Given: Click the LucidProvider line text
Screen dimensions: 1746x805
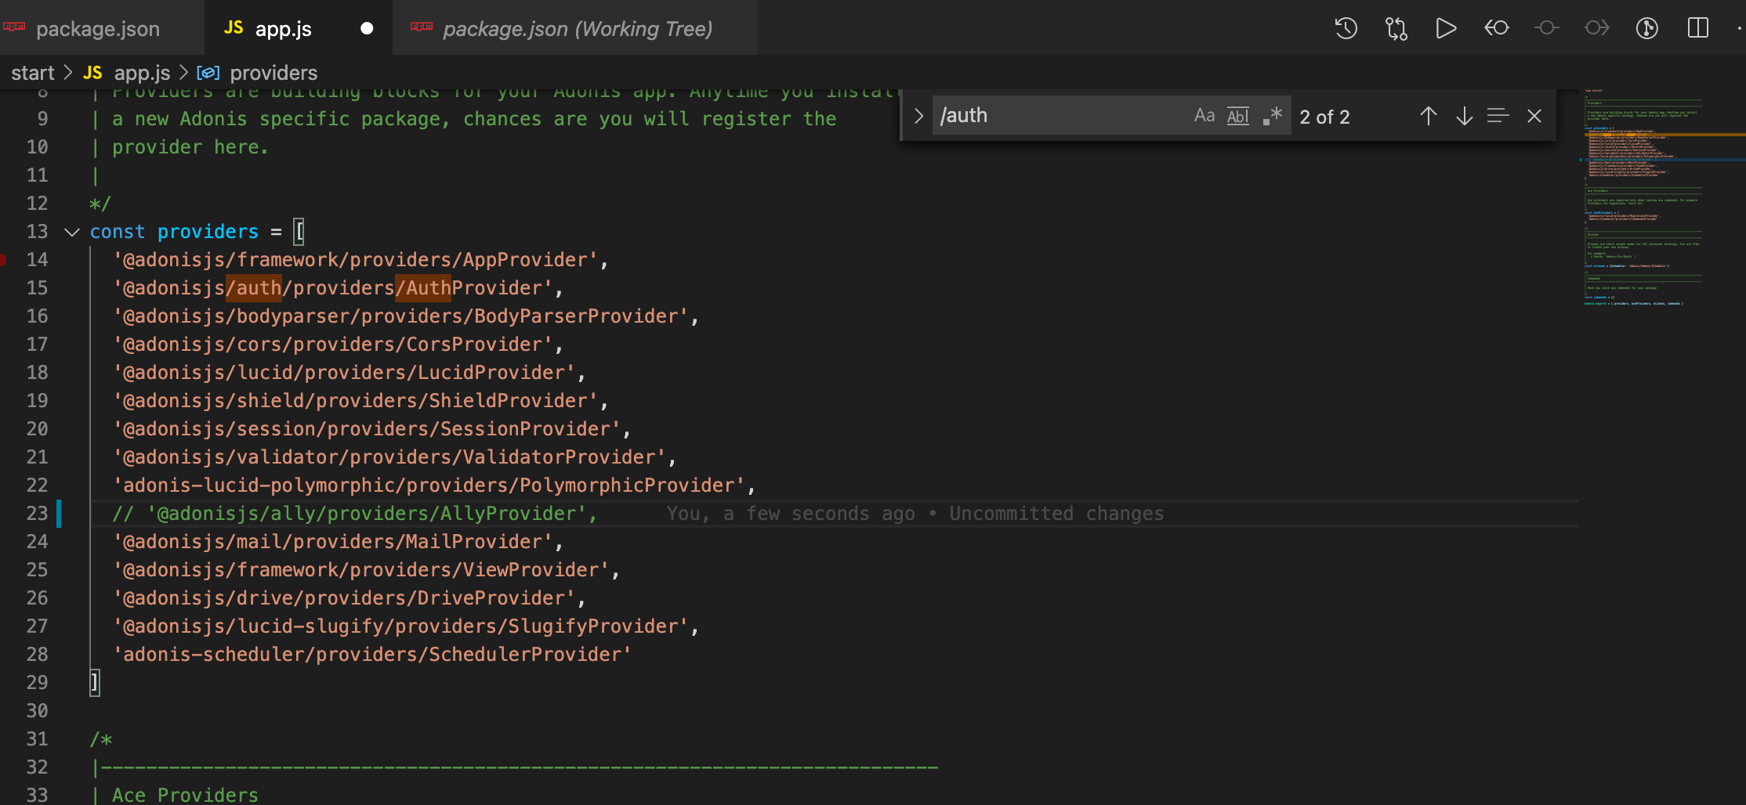Looking at the screenshot, I should click(350, 373).
